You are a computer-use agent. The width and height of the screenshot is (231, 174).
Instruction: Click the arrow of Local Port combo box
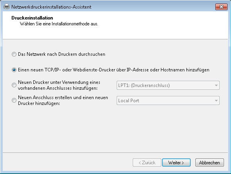pyautogui.click(x=216, y=101)
